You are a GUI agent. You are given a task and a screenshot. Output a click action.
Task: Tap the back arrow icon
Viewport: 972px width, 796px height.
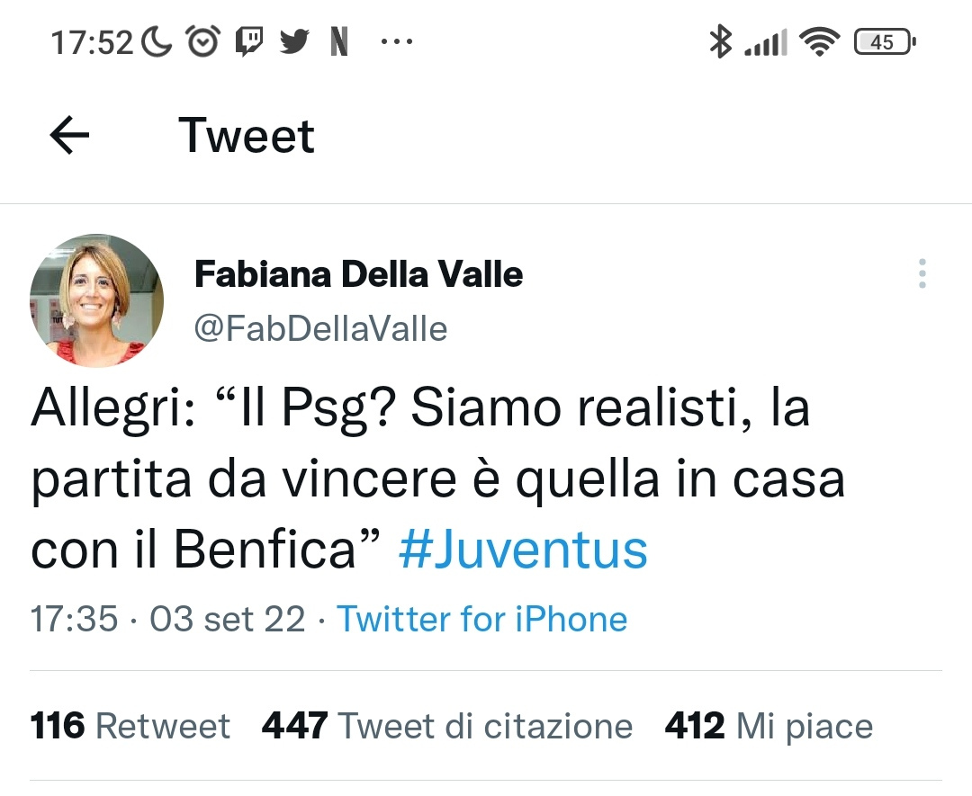pos(69,135)
